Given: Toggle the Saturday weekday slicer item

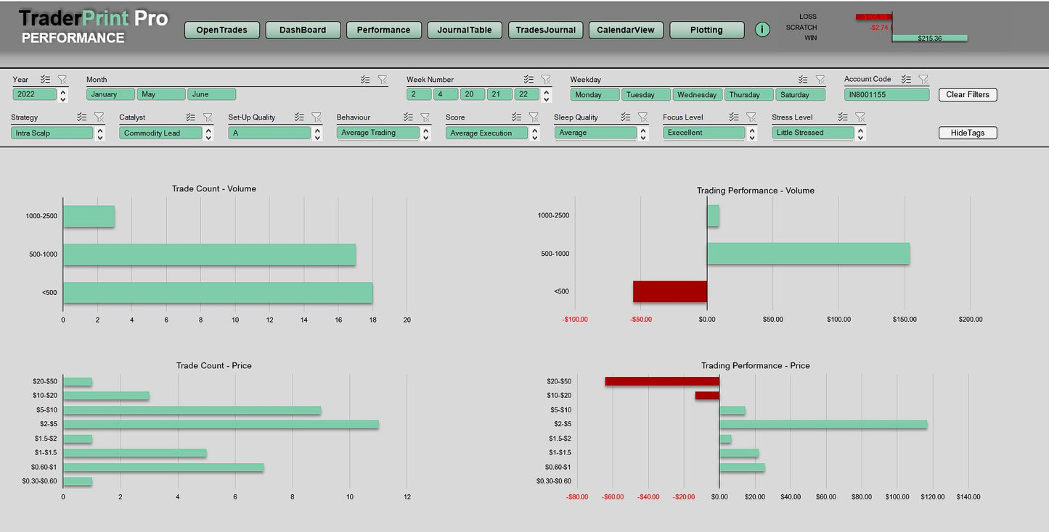Looking at the screenshot, I should tap(801, 94).
